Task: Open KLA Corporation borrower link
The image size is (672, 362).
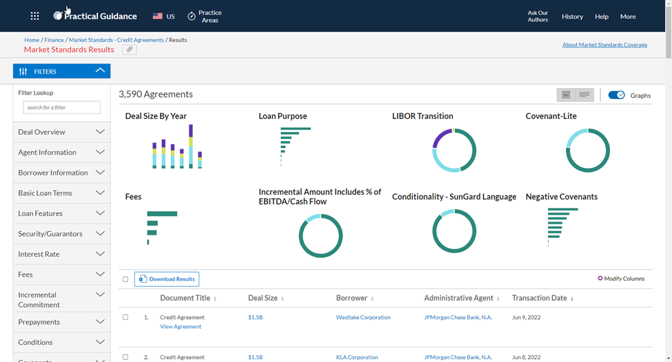Action: click(357, 357)
